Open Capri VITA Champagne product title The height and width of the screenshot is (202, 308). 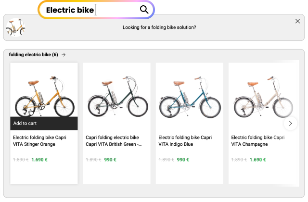tap(258, 141)
